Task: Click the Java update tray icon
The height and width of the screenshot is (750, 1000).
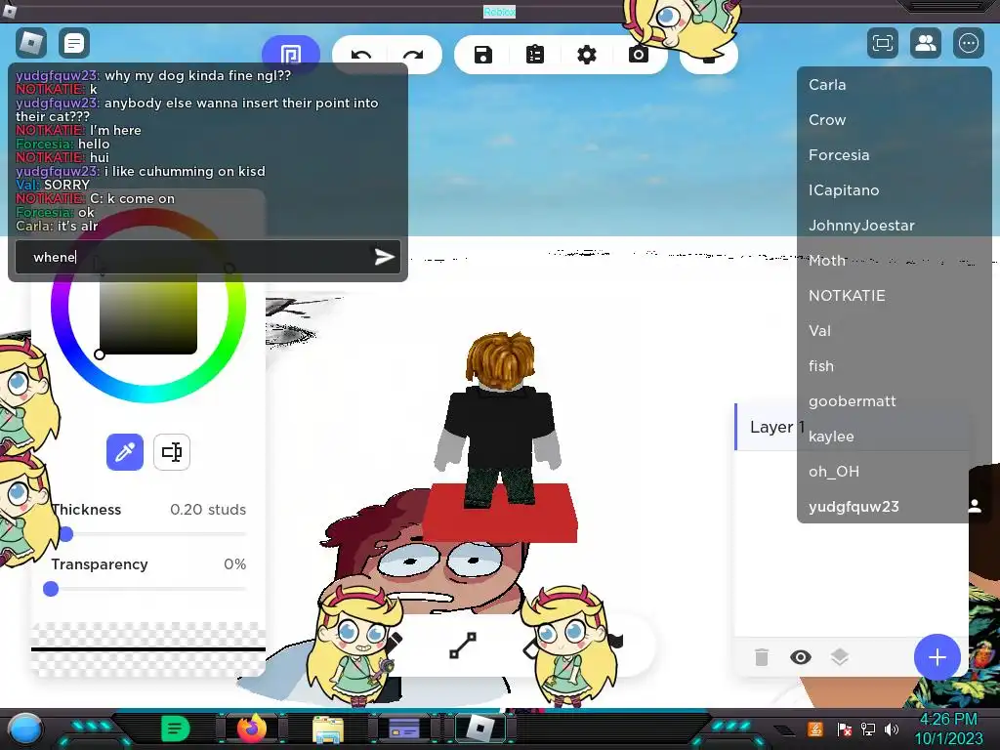Action: pos(815,729)
